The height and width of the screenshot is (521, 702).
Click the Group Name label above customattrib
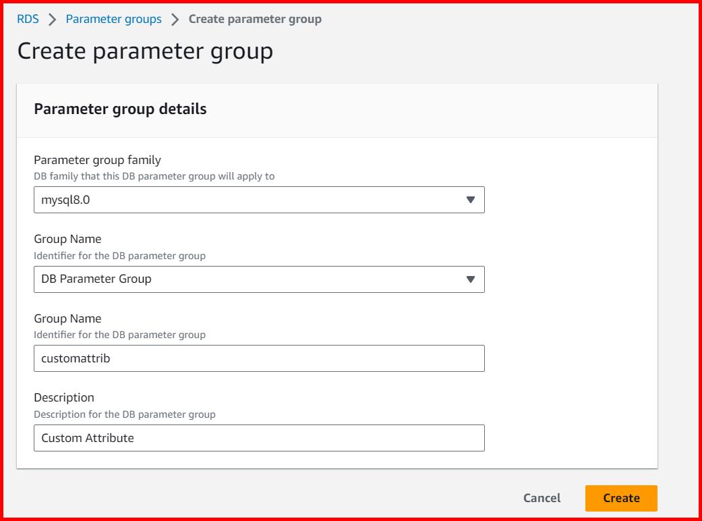[x=67, y=319]
